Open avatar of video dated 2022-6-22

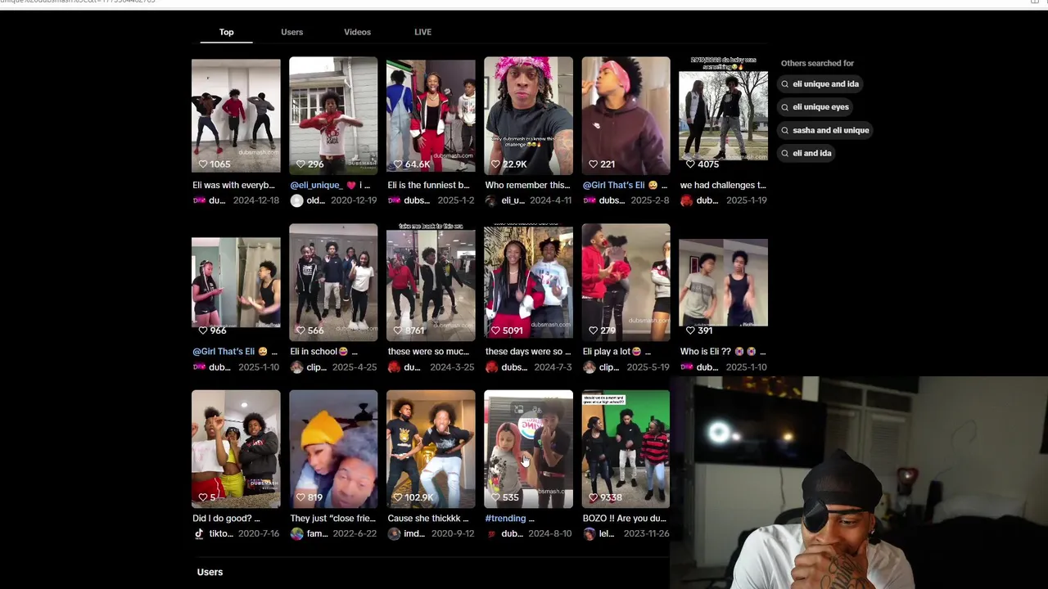[296, 533]
